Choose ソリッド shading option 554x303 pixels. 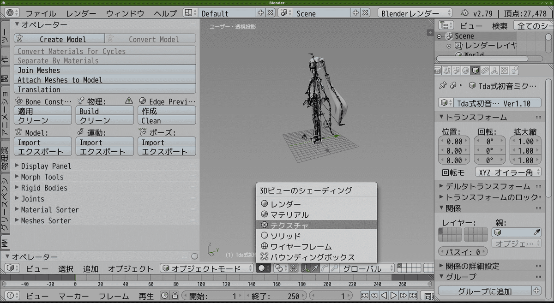316,236
